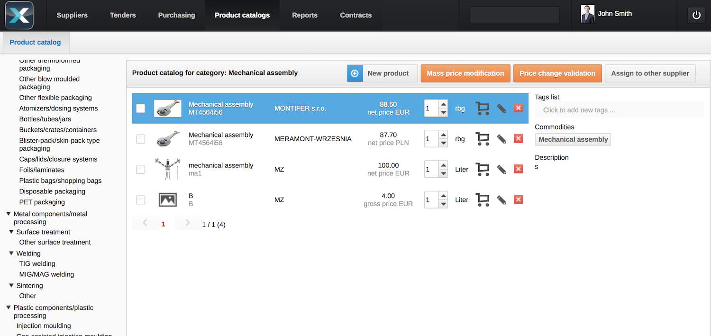Open the Contracts menu
This screenshot has width=711, height=336.
[x=356, y=15]
